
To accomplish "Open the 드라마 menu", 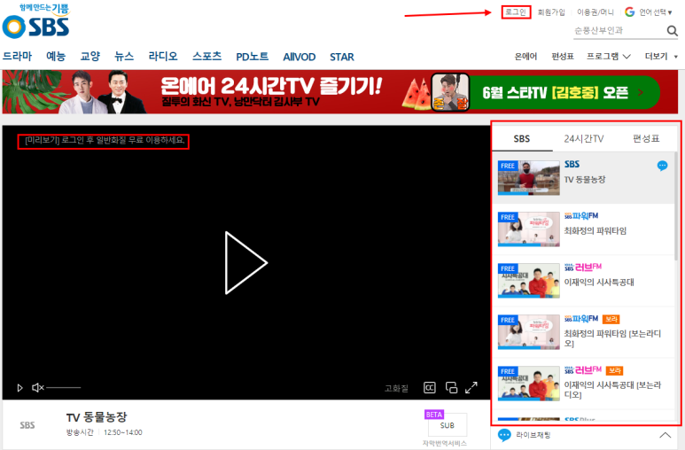I will coord(18,57).
